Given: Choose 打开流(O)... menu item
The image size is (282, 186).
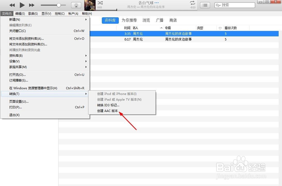Looking at the screenshot, I should (x=45, y=75).
